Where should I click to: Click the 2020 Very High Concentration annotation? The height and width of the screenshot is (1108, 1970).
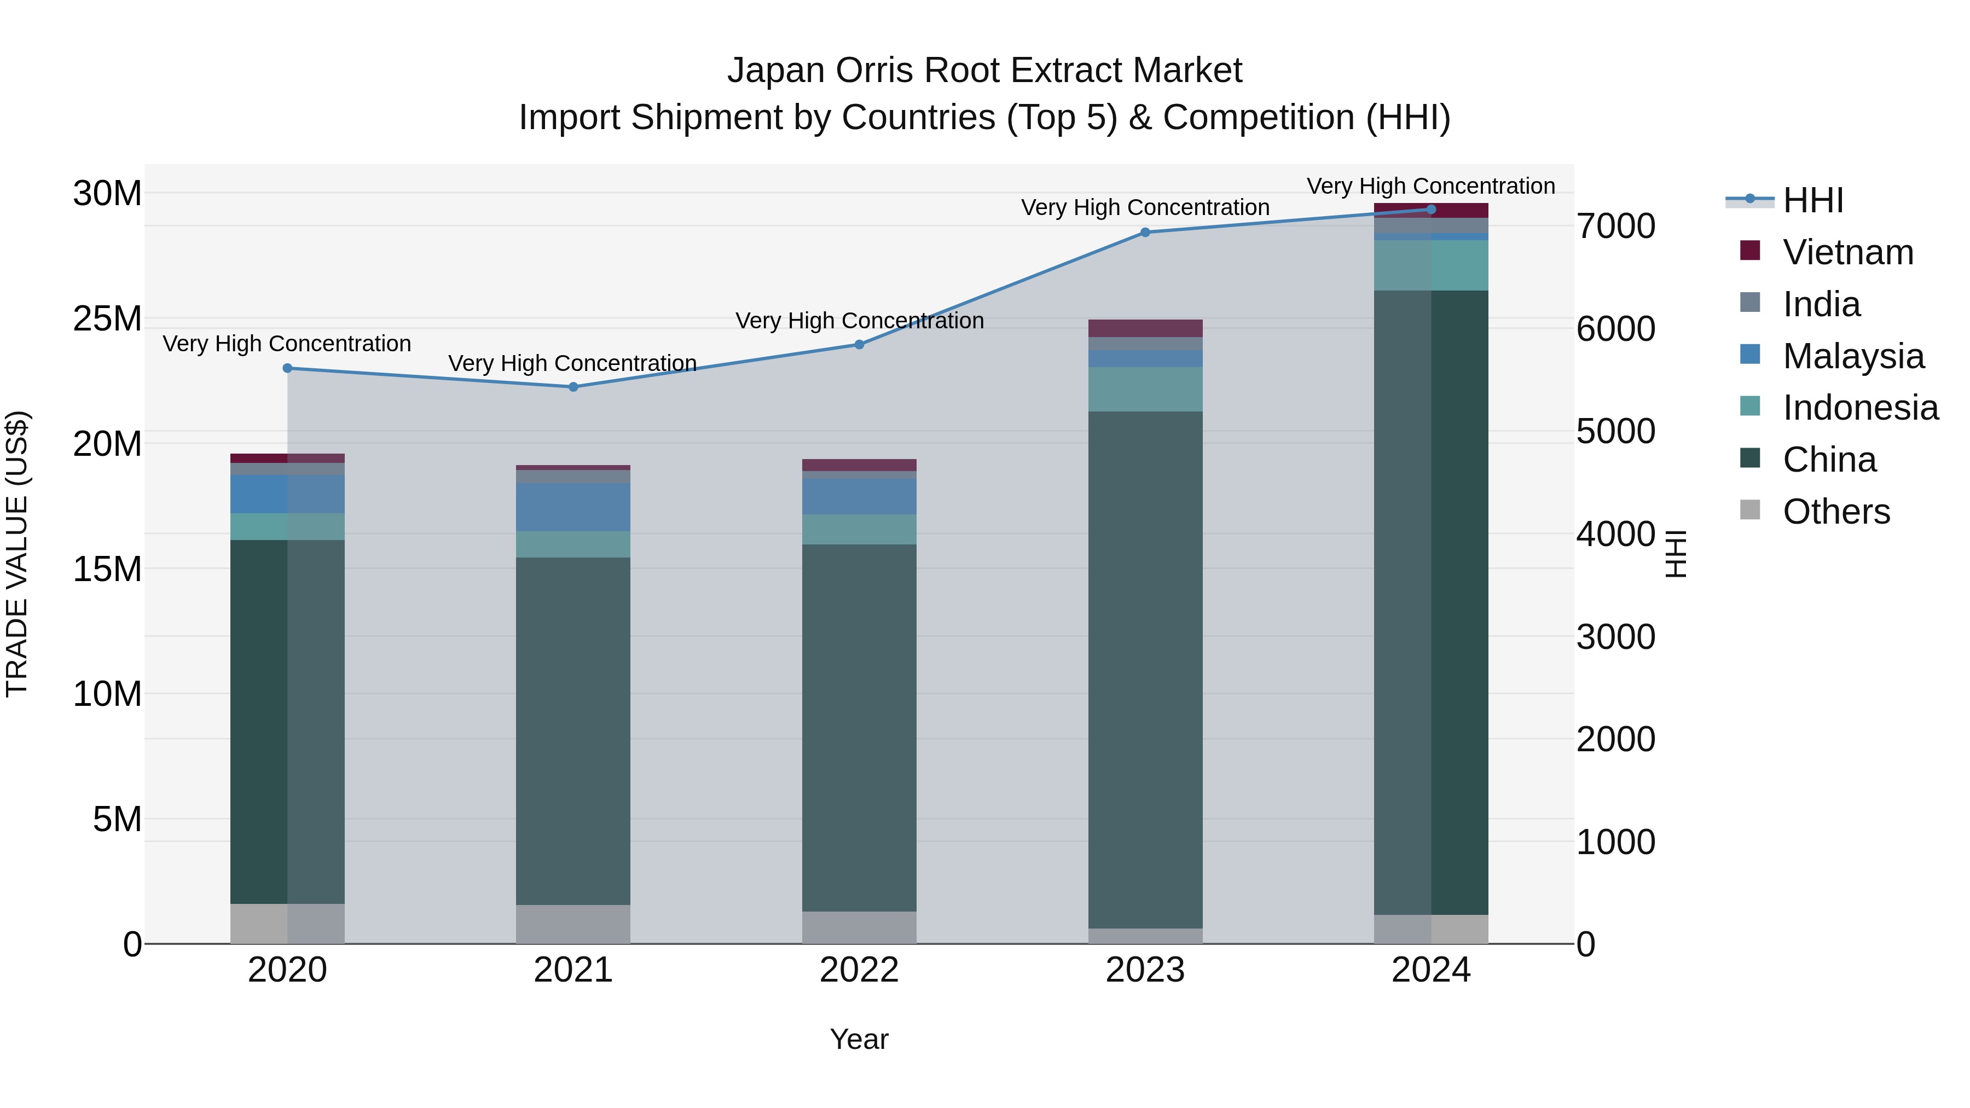(287, 344)
